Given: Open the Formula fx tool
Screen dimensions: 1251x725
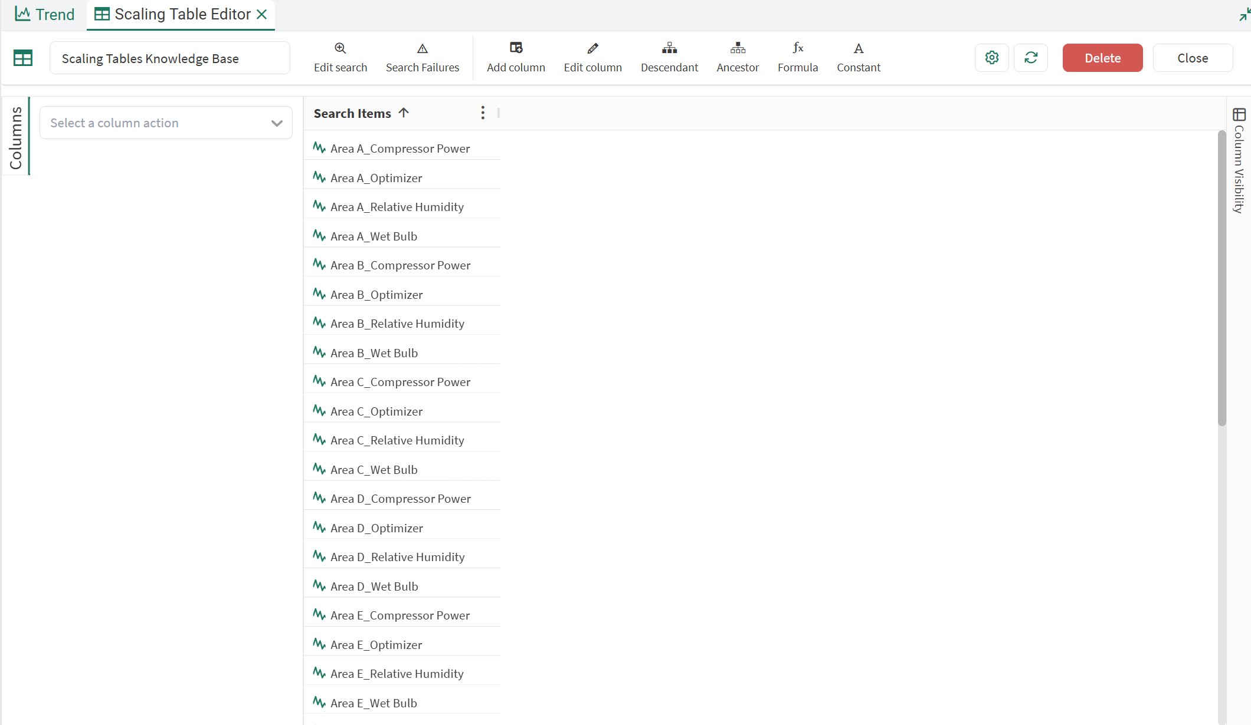Looking at the screenshot, I should point(798,48).
